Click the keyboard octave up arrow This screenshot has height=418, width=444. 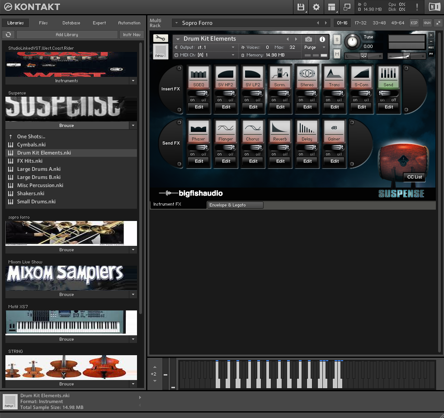point(155,367)
